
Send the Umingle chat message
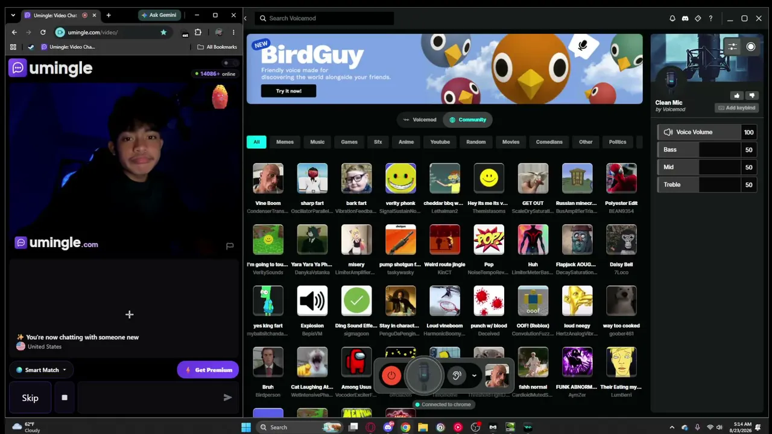coord(227,397)
